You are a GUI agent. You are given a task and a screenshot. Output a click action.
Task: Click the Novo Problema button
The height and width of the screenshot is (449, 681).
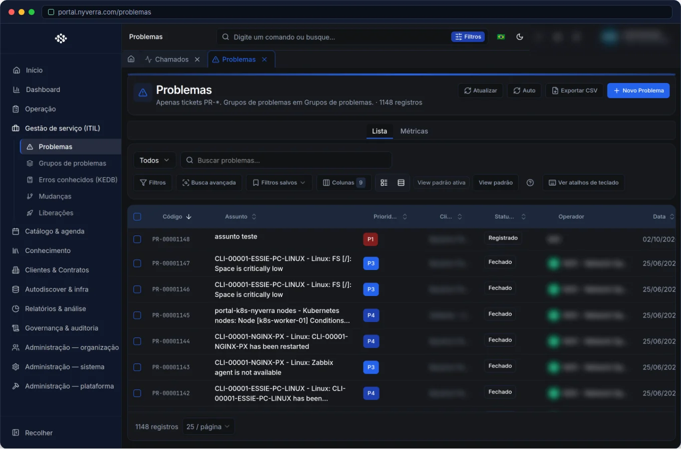pos(638,90)
